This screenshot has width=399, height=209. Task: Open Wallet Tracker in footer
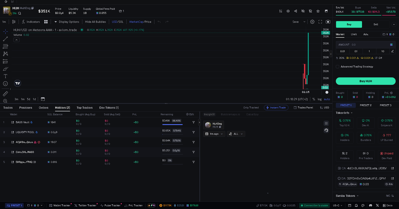(x=60, y=205)
